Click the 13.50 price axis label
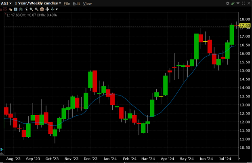252x163 pixels. pyautogui.click(x=245, y=96)
